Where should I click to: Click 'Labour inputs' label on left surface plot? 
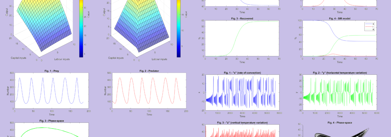point(62,59)
